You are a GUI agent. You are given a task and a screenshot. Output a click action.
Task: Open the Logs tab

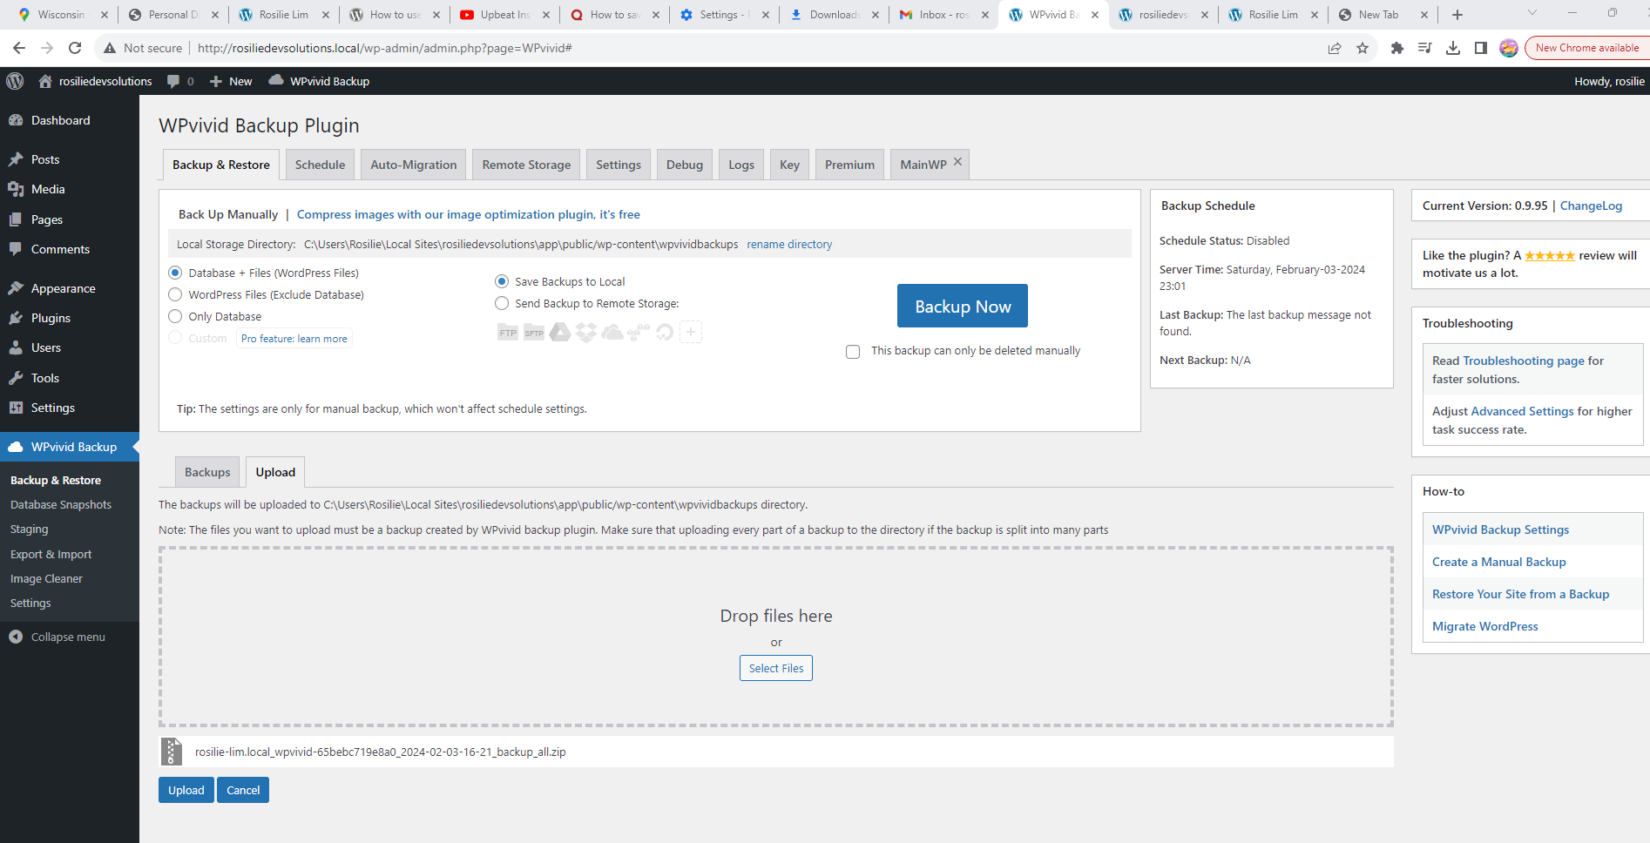click(x=741, y=165)
